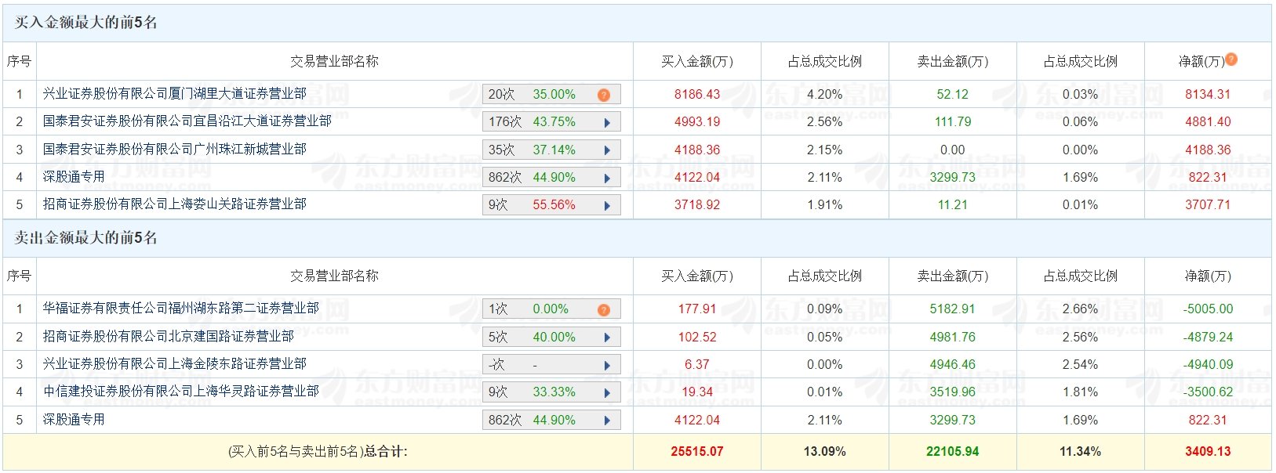The image size is (1276, 473).
Task: Click buy amount 8186.43
Action: coord(697,94)
